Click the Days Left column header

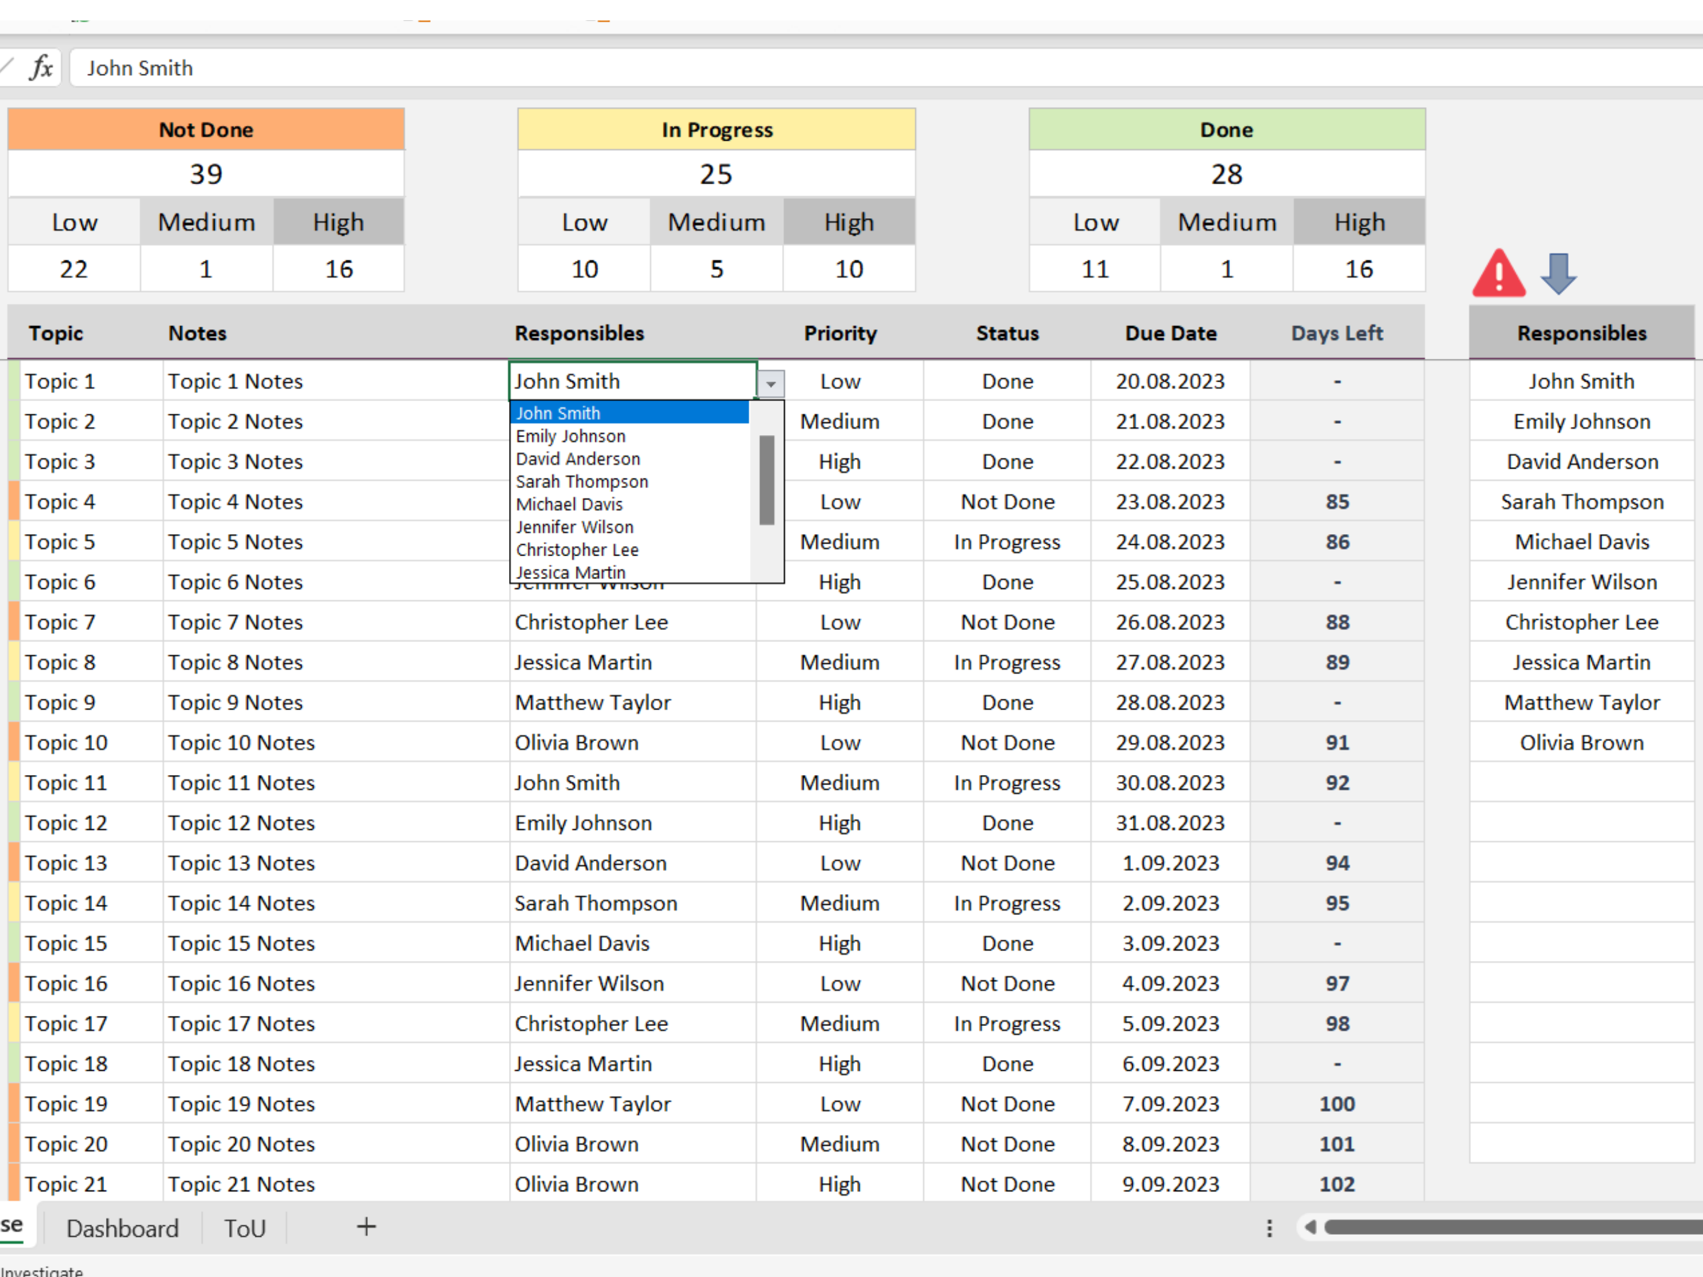(x=1337, y=334)
